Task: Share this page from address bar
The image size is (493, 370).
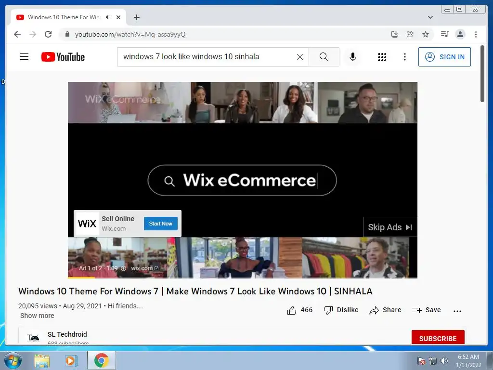Action: point(410,34)
